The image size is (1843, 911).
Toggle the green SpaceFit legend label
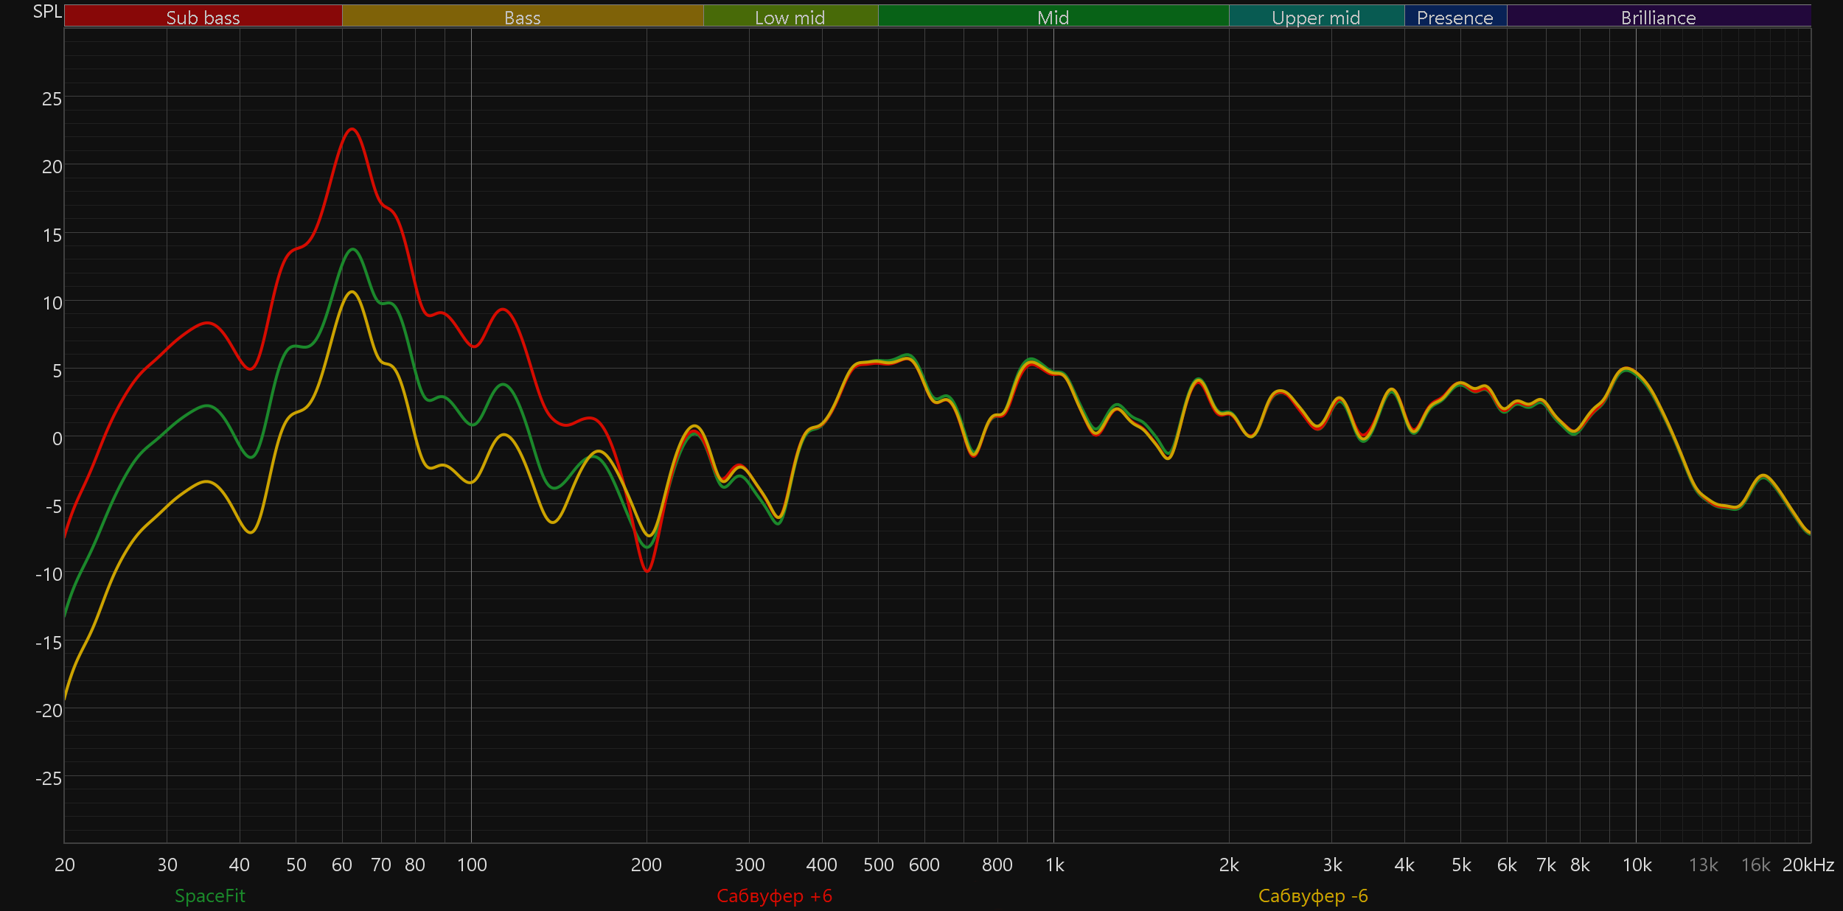pos(209,896)
